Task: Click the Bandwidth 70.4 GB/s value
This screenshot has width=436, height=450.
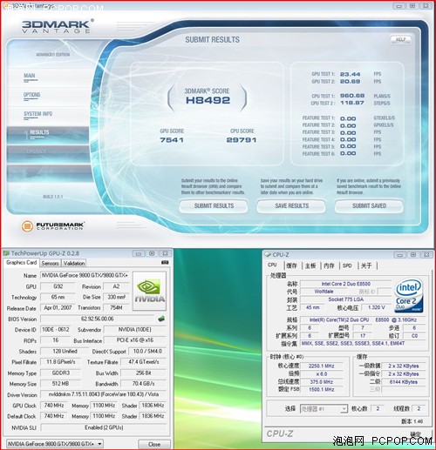Action: coord(143,384)
